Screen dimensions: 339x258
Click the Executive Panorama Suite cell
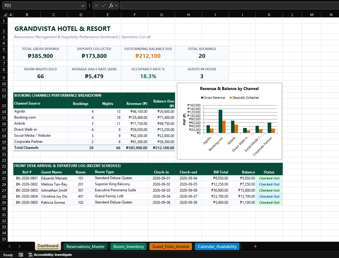[x=121, y=190]
